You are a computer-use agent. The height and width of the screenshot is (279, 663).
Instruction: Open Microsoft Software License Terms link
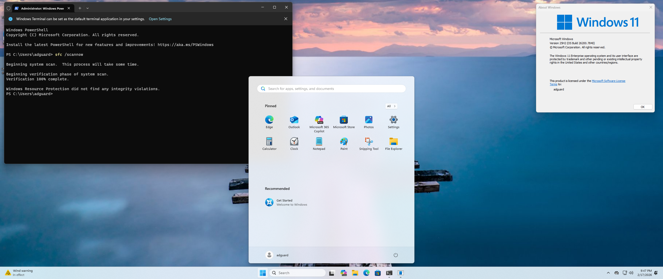[x=608, y=81]
